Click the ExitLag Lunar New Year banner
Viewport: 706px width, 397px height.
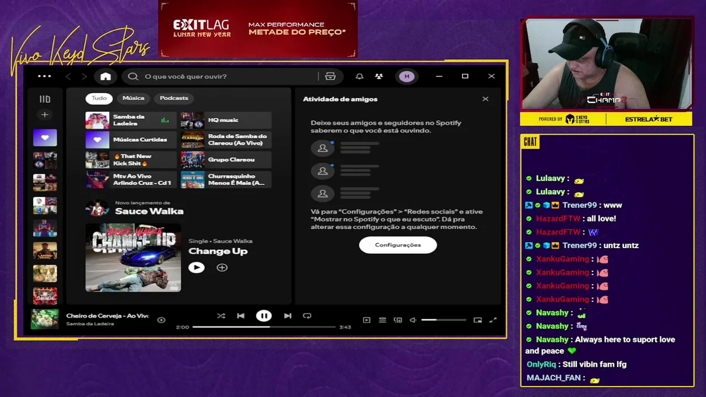(258, 29)
